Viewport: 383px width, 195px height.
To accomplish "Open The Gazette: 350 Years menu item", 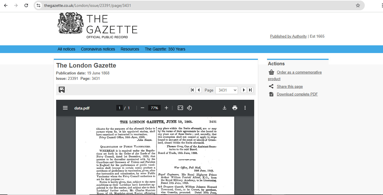I will coord(165,49).
